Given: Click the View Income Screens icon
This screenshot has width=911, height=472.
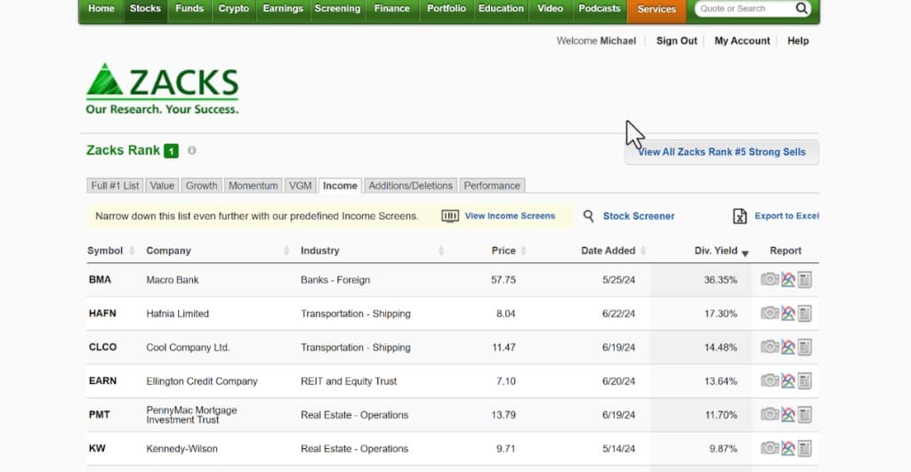Looking at the screenshot, I should [x=450, y=216].
